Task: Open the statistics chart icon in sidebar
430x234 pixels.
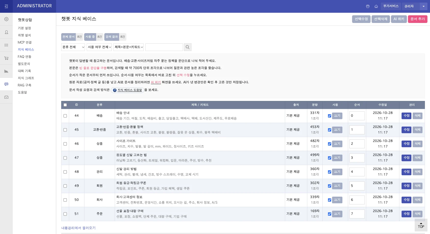Action: pyautogui.click(x=6, y=71)
